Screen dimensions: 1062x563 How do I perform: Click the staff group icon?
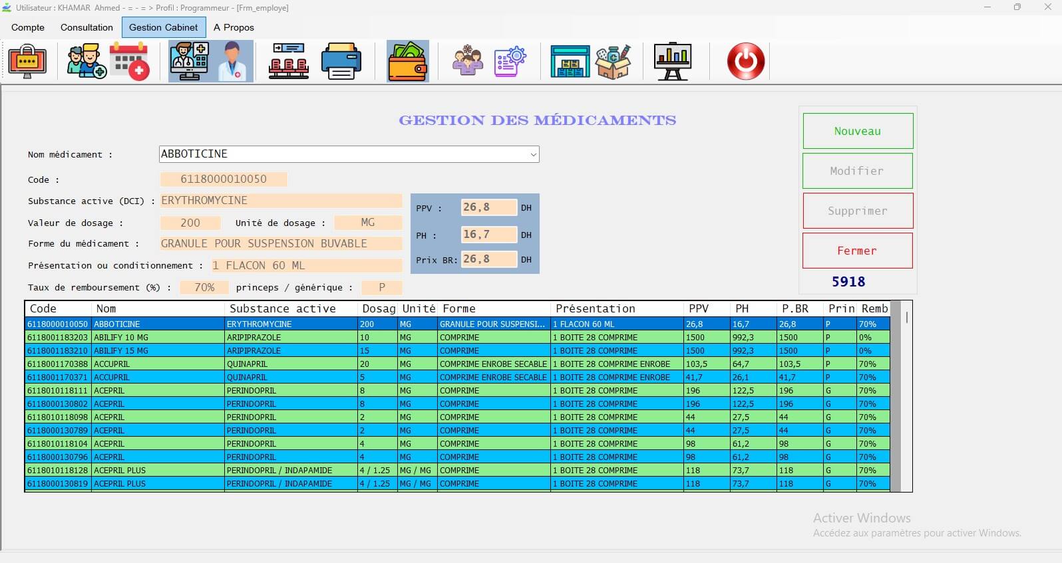[468, 61]
